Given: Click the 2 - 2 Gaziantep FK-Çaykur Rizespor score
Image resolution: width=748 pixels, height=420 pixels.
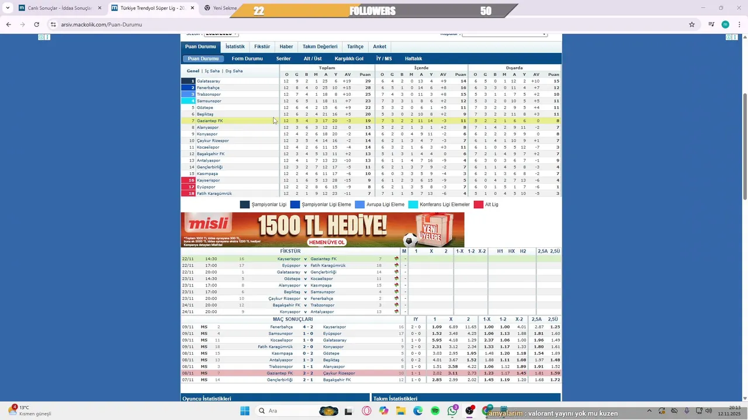Looking at the screenshot, I should click(308, 373).
